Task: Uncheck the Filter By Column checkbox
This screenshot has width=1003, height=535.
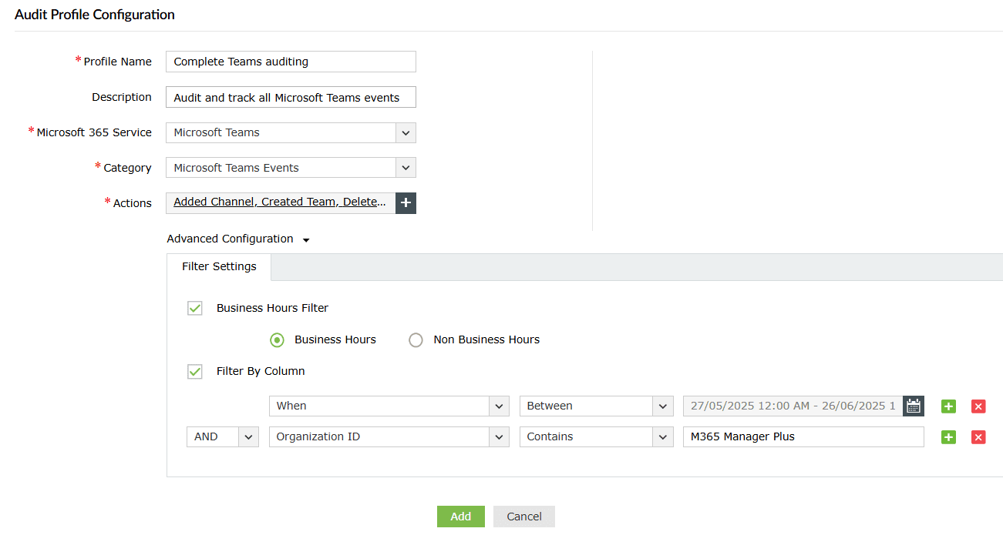Action: click(x=195, y=371)
